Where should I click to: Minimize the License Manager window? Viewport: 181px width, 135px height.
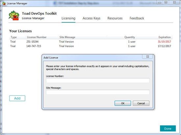(160, 3)
